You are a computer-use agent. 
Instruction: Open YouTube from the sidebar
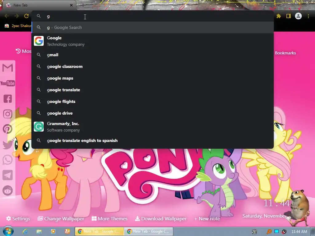[x=8, y=83]
